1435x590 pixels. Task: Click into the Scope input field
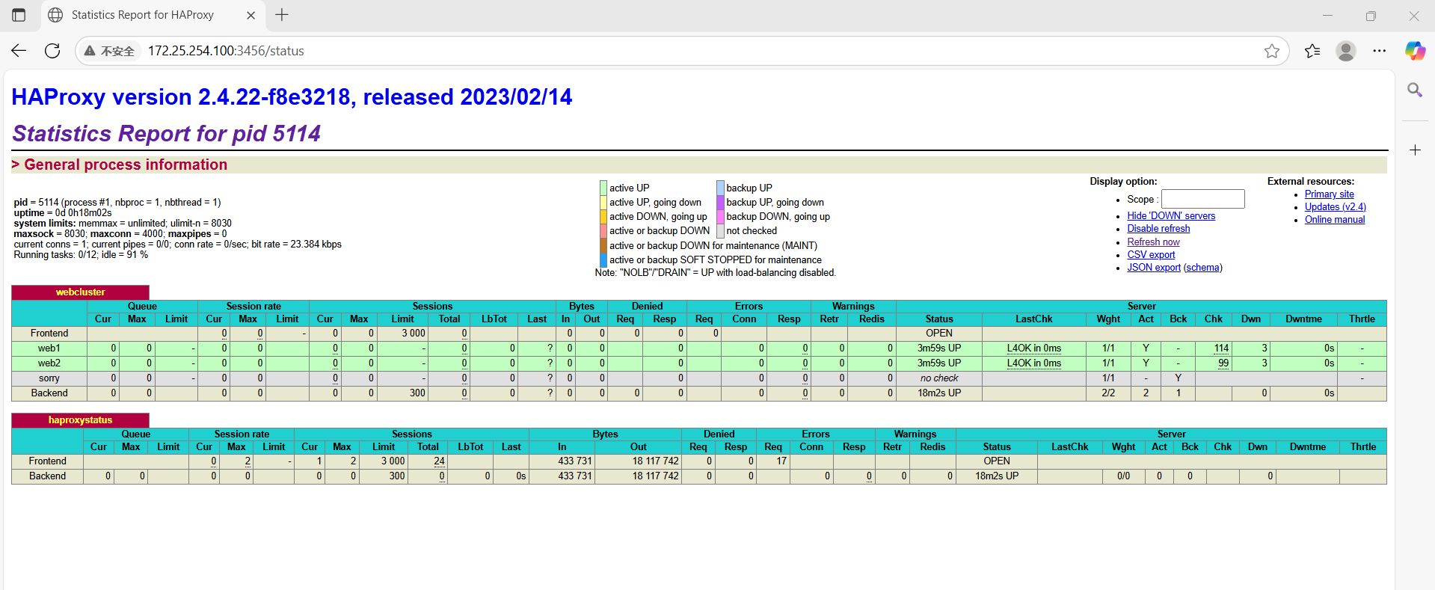1202,199
